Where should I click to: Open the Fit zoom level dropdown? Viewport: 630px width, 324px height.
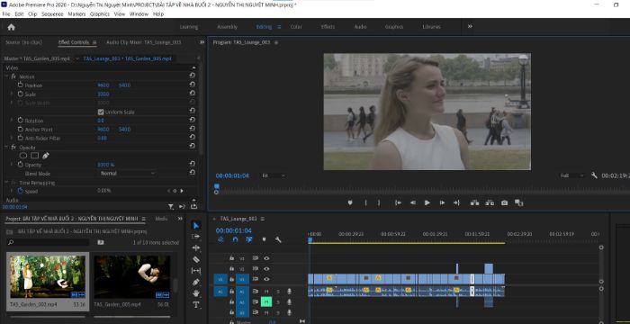click(274, 175)
